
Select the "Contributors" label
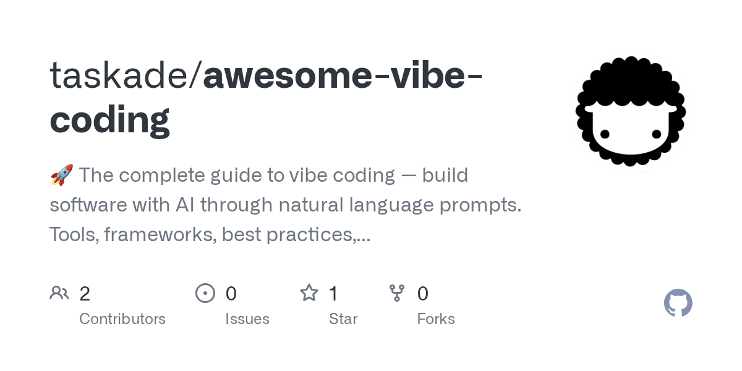click(122, 319)
